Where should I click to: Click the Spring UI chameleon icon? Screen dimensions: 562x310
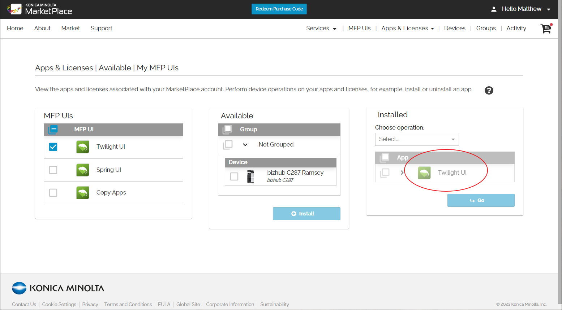[83, 170]
